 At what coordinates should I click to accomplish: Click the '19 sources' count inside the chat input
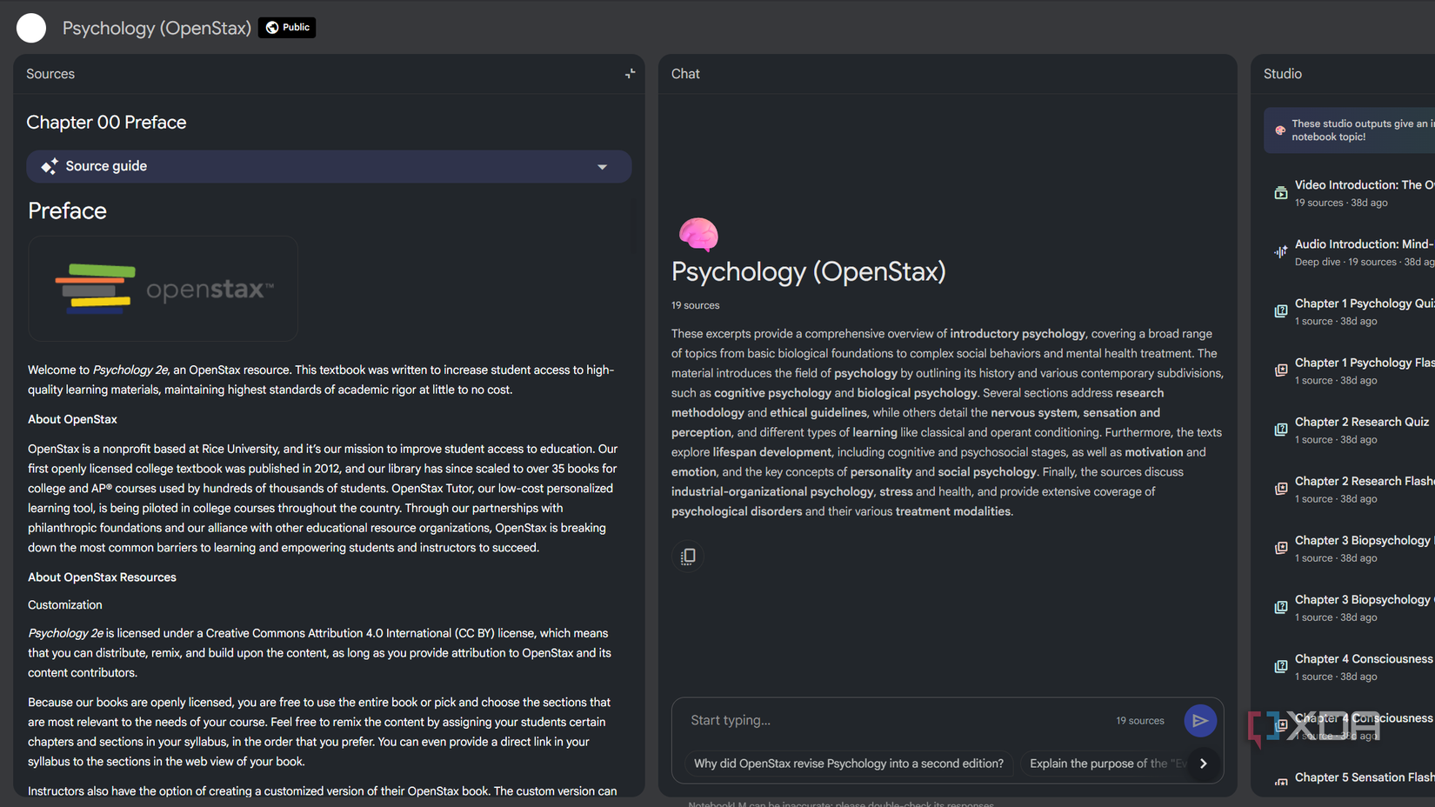(1140, 721)
